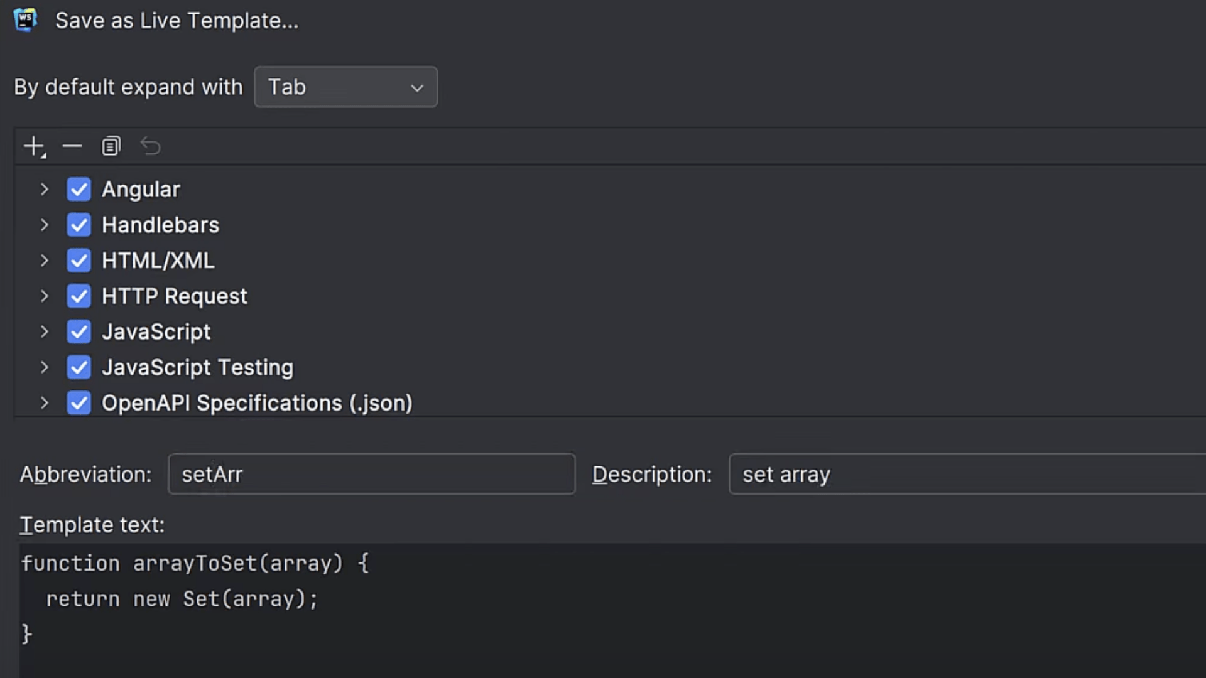Click the Remove minus icon
1206x678 pixels.
coord(72,146)
